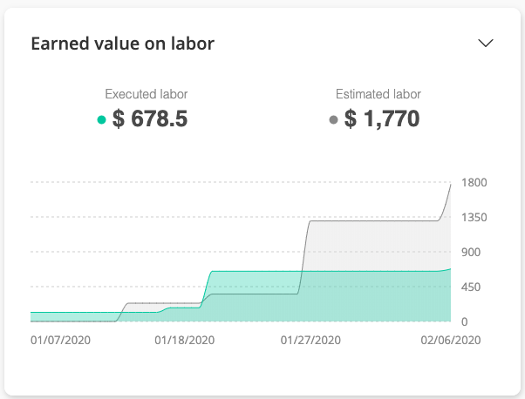Click the 1800 y-axis label
The width and height of the screenshot is (525, 399).
(474, 183)
